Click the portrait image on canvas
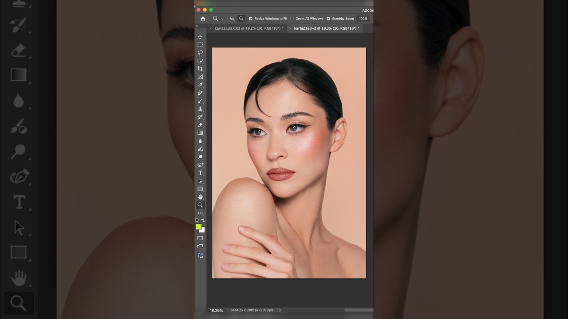The image size is (568, 319). coord(289,163)
